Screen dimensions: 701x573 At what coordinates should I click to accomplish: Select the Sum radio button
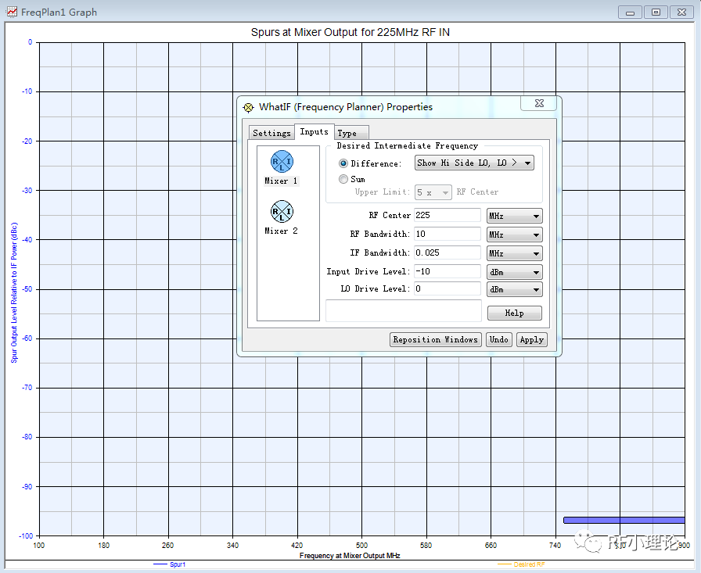tap(343, 178)
